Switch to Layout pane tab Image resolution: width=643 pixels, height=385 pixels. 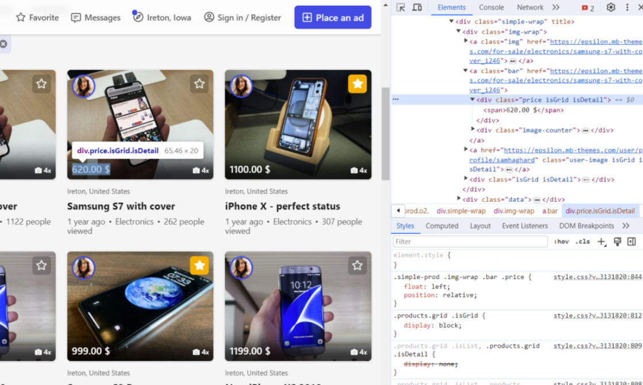(x=480, y=225)
